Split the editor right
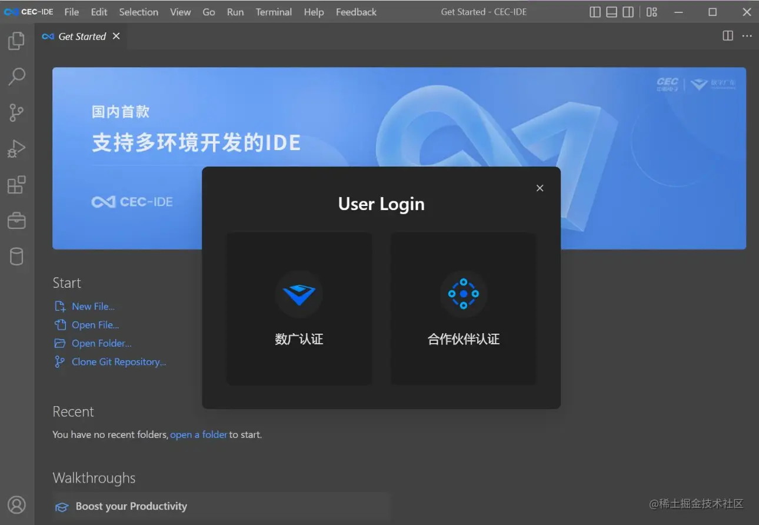The image size is (759, 525). (728, 36)
